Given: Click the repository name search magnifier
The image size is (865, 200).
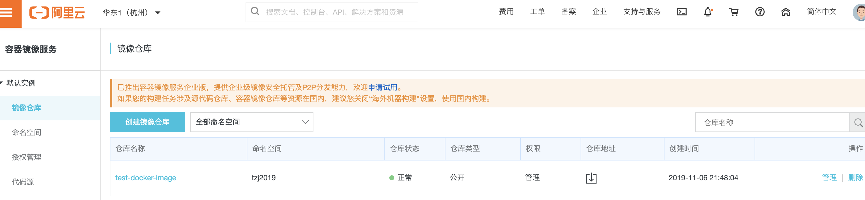Looking at the screenshot, I should [858, 123].
